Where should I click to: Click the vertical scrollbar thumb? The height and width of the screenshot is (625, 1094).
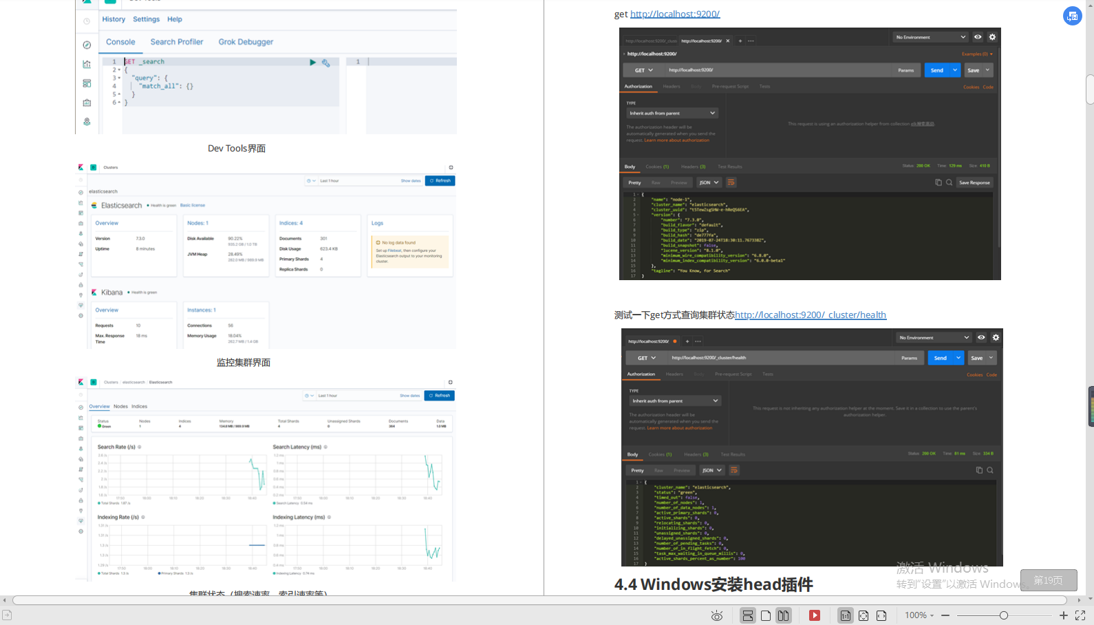click(x=1090, y=89)
